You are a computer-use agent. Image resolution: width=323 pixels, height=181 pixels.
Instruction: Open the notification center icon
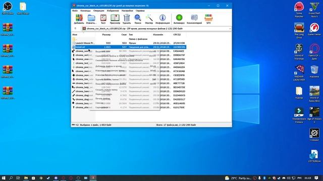tap(316, 178)
